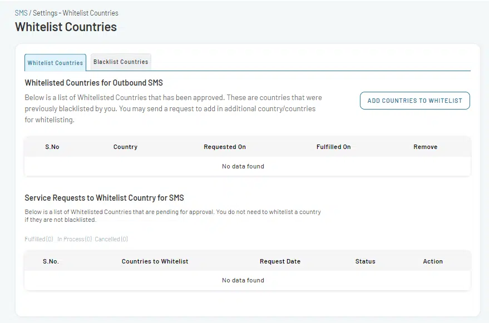
Task: Open the SMS breadcrumb link
Action: pos(21,13)
